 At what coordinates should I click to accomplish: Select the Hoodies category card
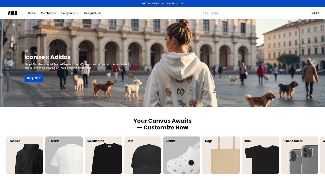tap(25, 155)
